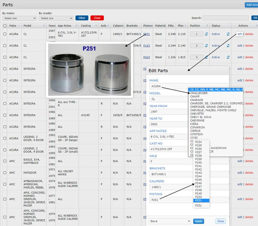The width and height of the screenshot is (258, 226).
Task: Choose highlighted P251 in pistons list
Action: point(201,200)
